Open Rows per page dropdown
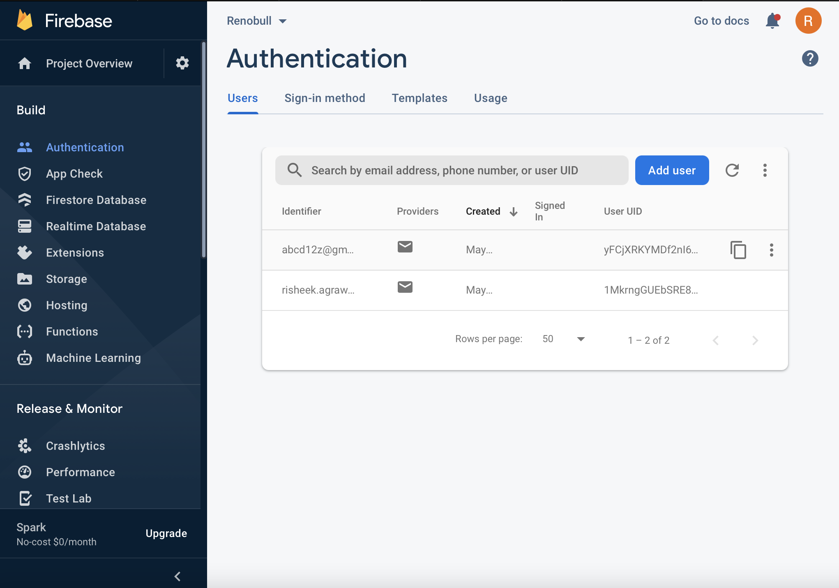The height and width of the screenshot is (588, 839). click(564, 339)
